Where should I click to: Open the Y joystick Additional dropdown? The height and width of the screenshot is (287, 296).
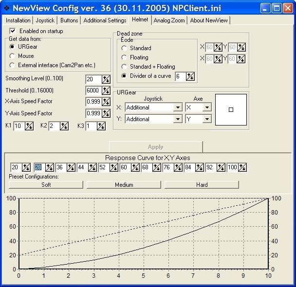[178, 119]
